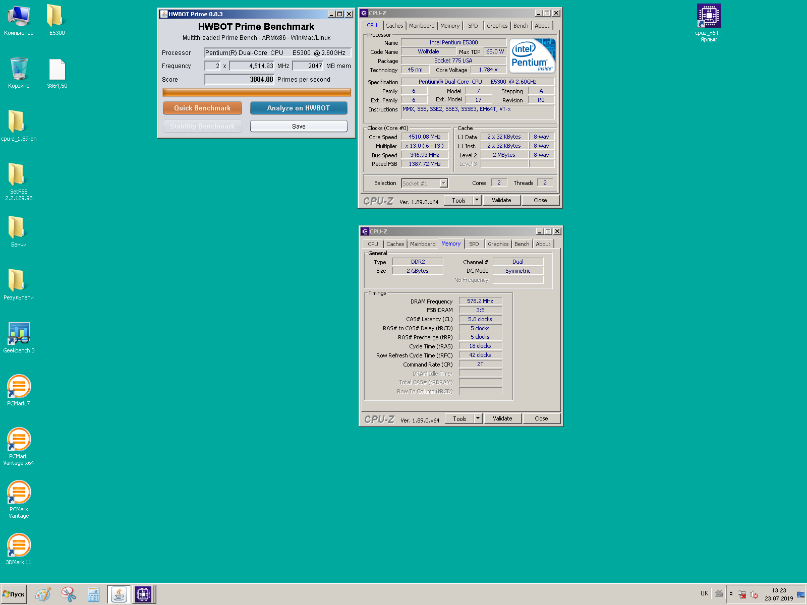Click Tools button in top CPU-Z window
The image size is (807, 605).
tap(458, 200)
